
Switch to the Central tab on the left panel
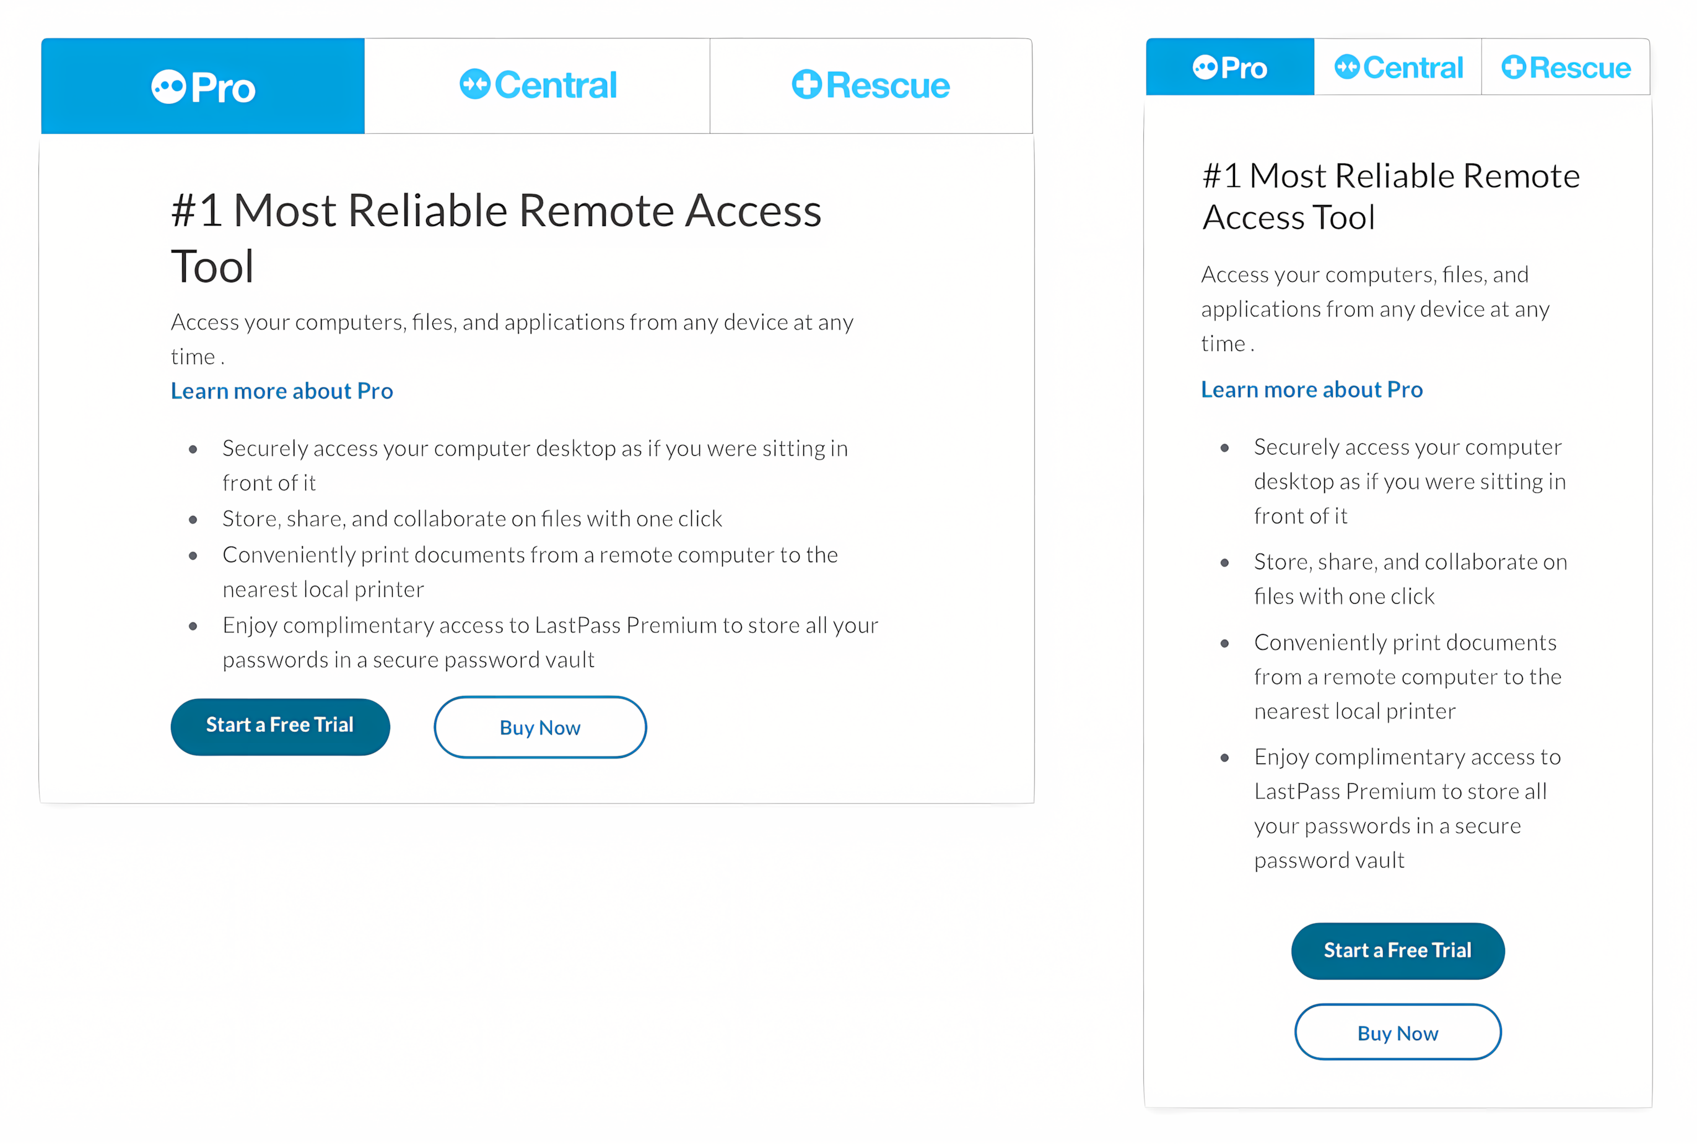538,85
